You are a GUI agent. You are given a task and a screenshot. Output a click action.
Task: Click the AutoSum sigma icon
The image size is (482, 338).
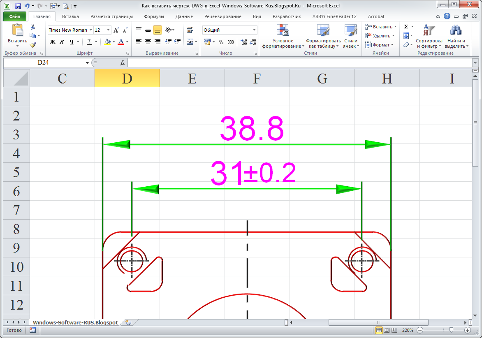point(406,27)
